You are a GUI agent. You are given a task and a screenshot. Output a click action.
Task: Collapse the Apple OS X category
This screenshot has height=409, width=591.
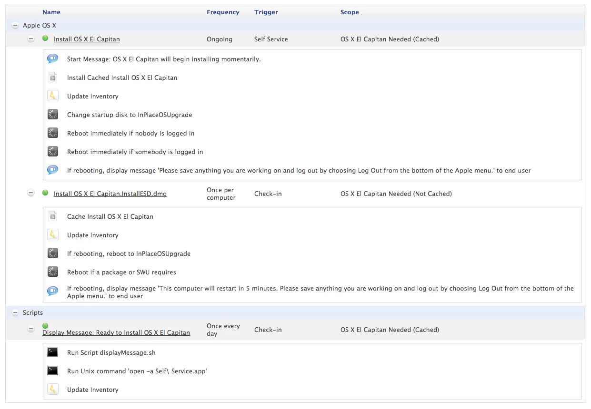[15, 26]
